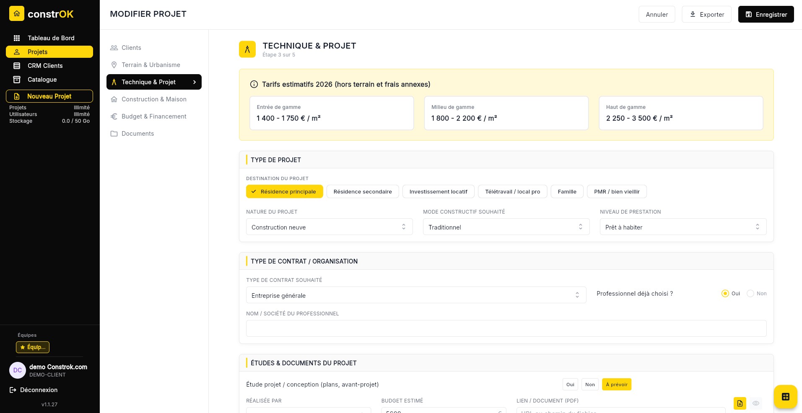Switch to the Construction & Maison step
The width and height of the screenshot is (802, 413).
point(154,99)
